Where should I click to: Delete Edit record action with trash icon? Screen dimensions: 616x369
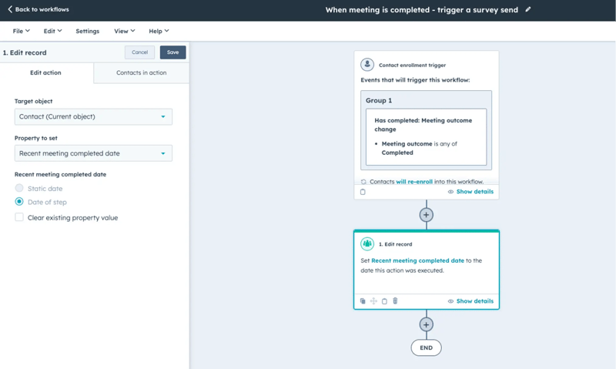coord(395,300)
